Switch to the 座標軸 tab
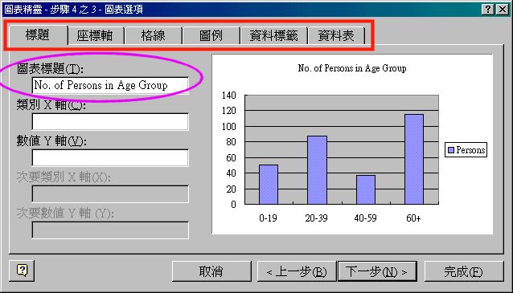 (x=95, y=35)
